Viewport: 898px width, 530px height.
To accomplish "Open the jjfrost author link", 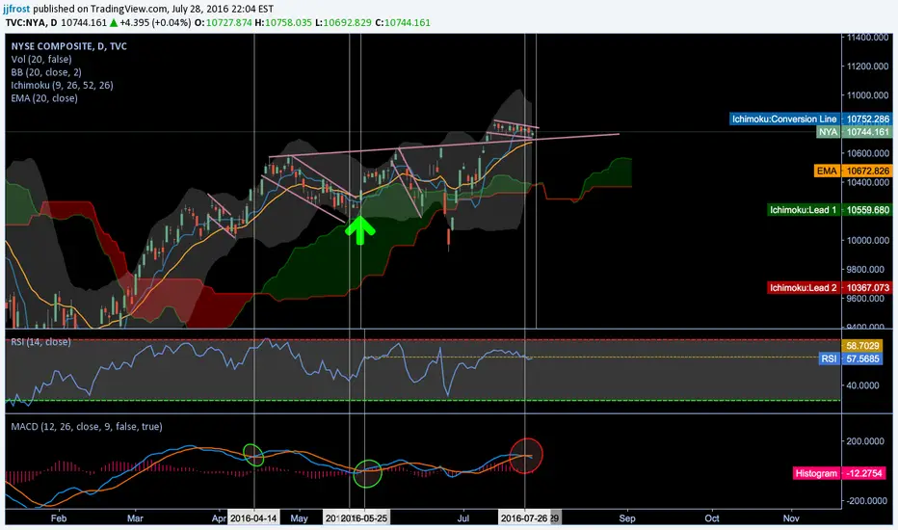I will point(15,9).
